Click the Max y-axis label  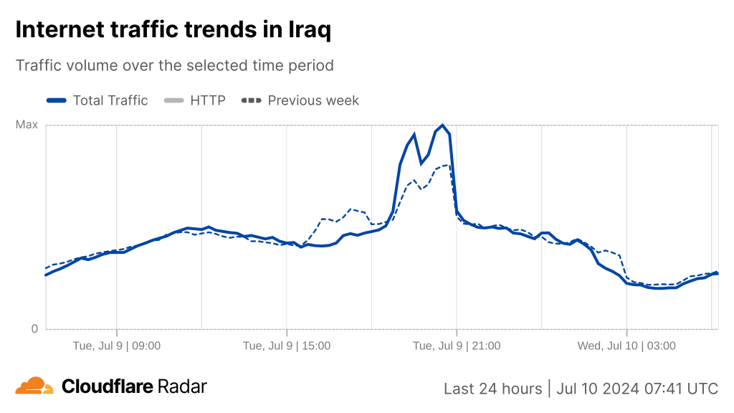tap(27, 125)
